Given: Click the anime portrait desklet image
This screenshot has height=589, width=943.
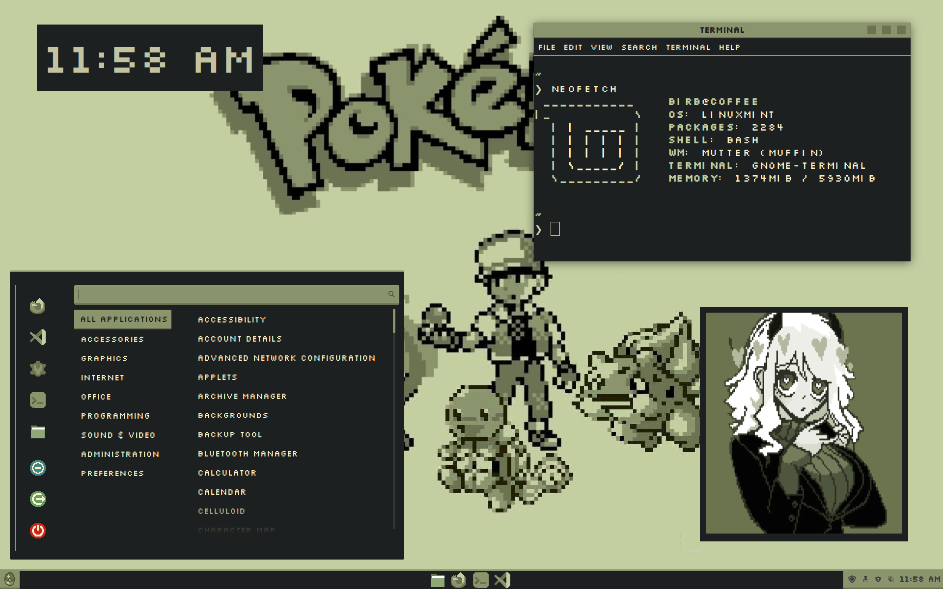Looking at the screenshot, I should coord(804,424).
